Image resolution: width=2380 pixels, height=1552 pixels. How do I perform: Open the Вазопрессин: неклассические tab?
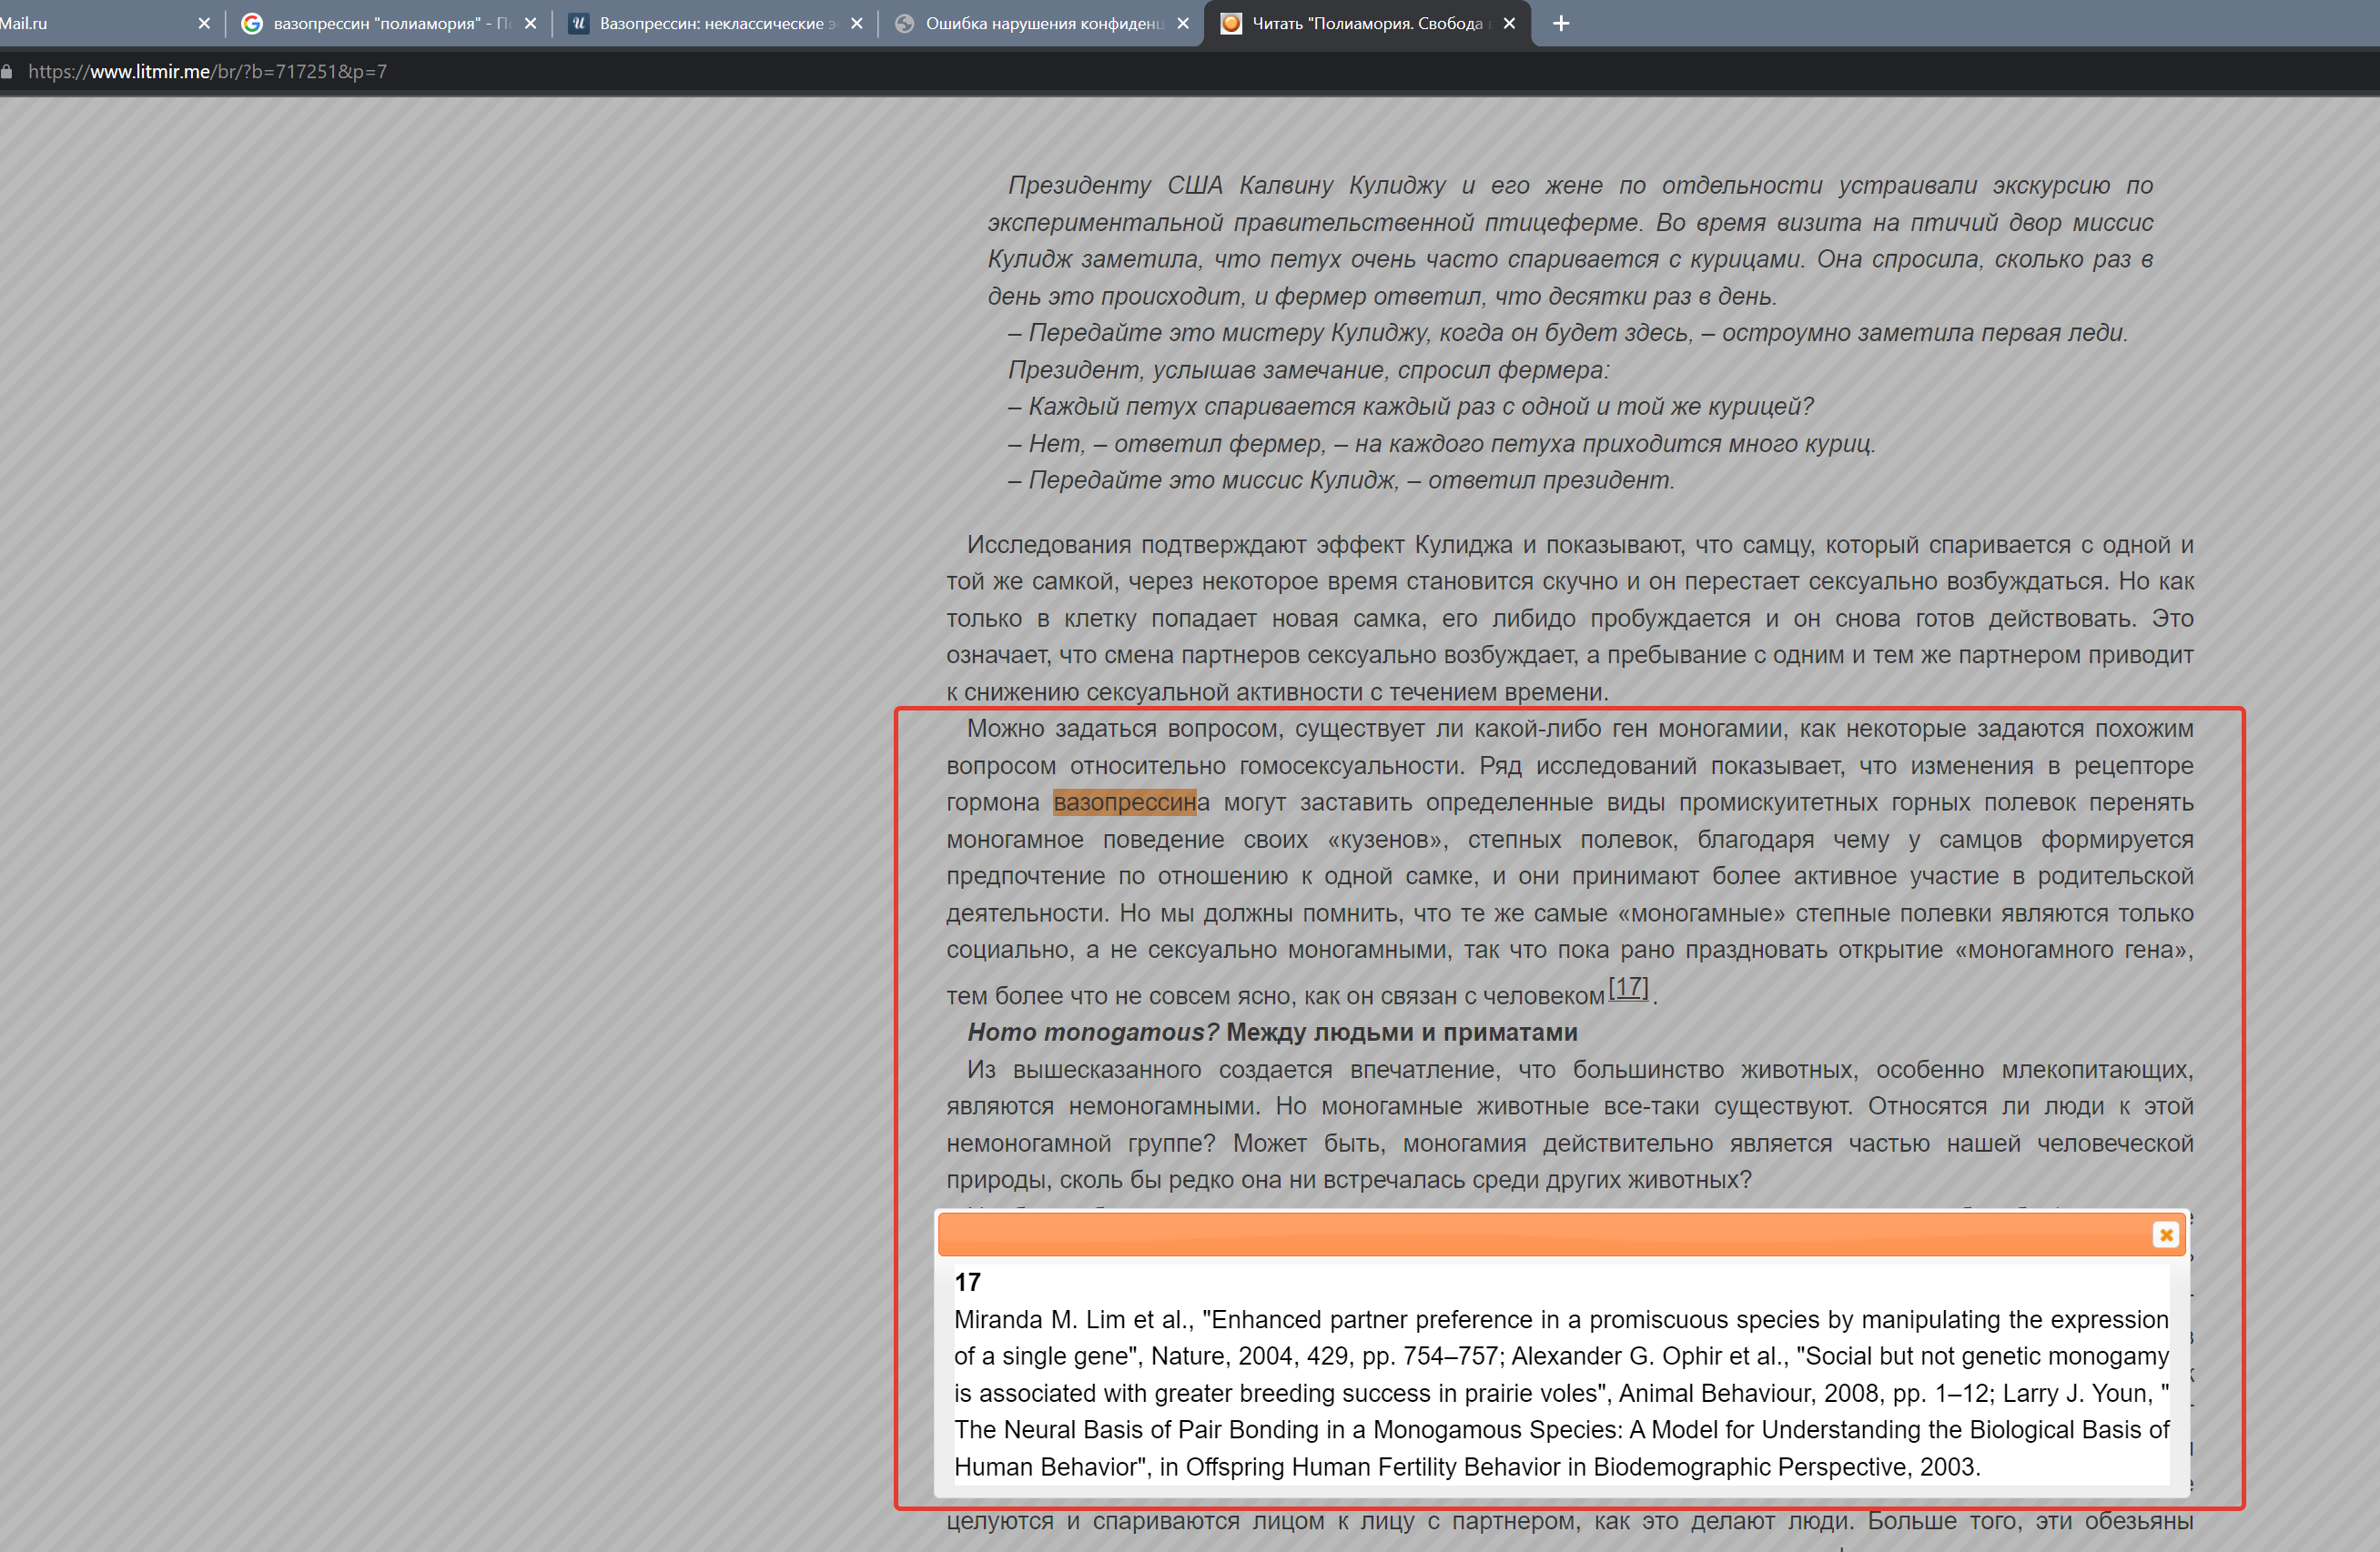pyautogui.click(x=715, y=23)
